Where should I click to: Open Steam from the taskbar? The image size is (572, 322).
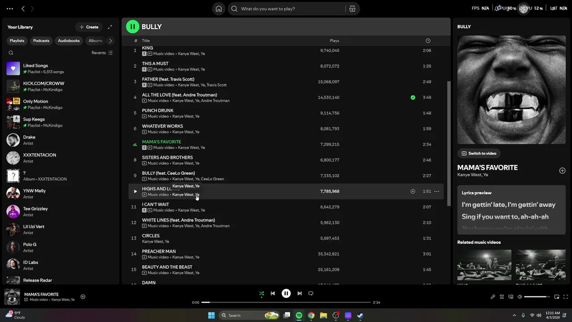pos(360,315)
